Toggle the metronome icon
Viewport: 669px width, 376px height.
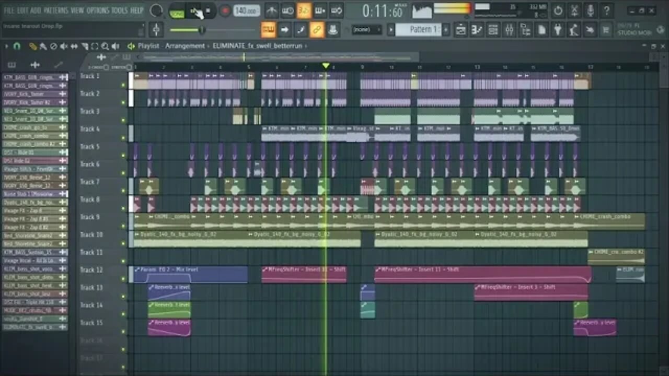point(271,10)
